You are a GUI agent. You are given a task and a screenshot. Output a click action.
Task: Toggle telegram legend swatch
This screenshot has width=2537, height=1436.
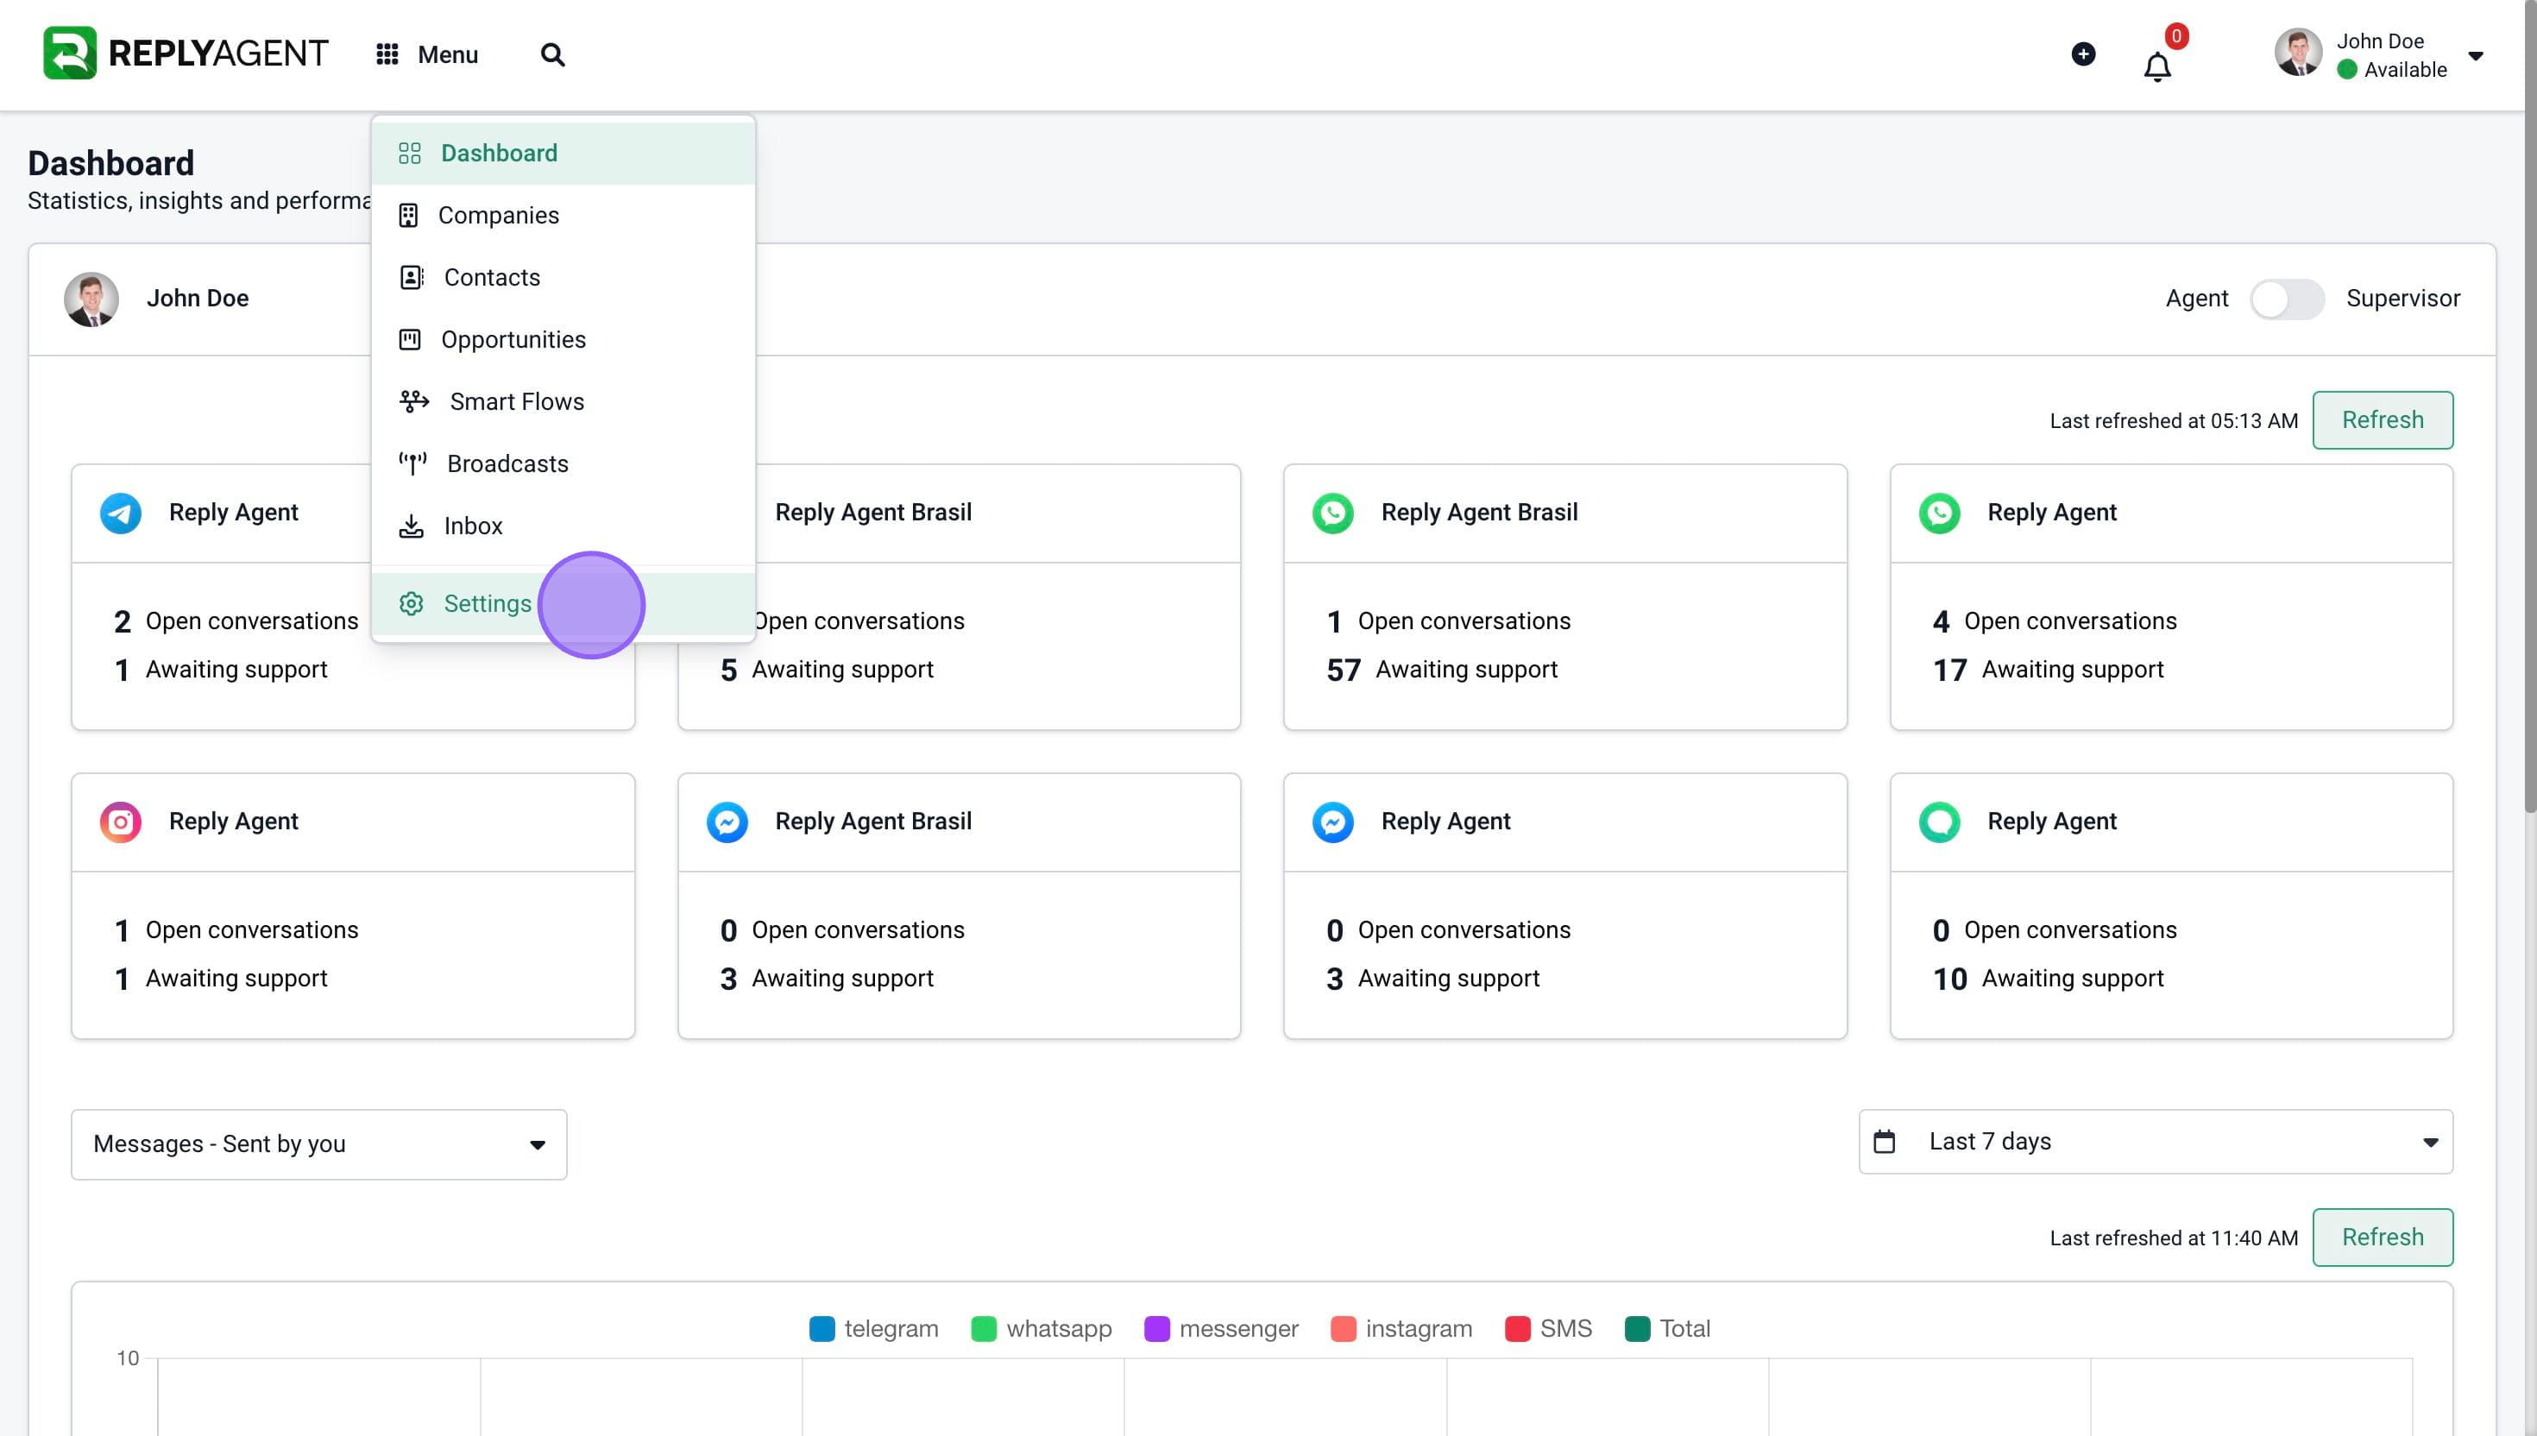tap(822, 1328)
